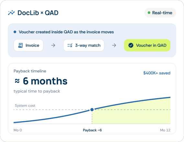
Task: Click the Mo 0 axis label
Action: (18, 130)
